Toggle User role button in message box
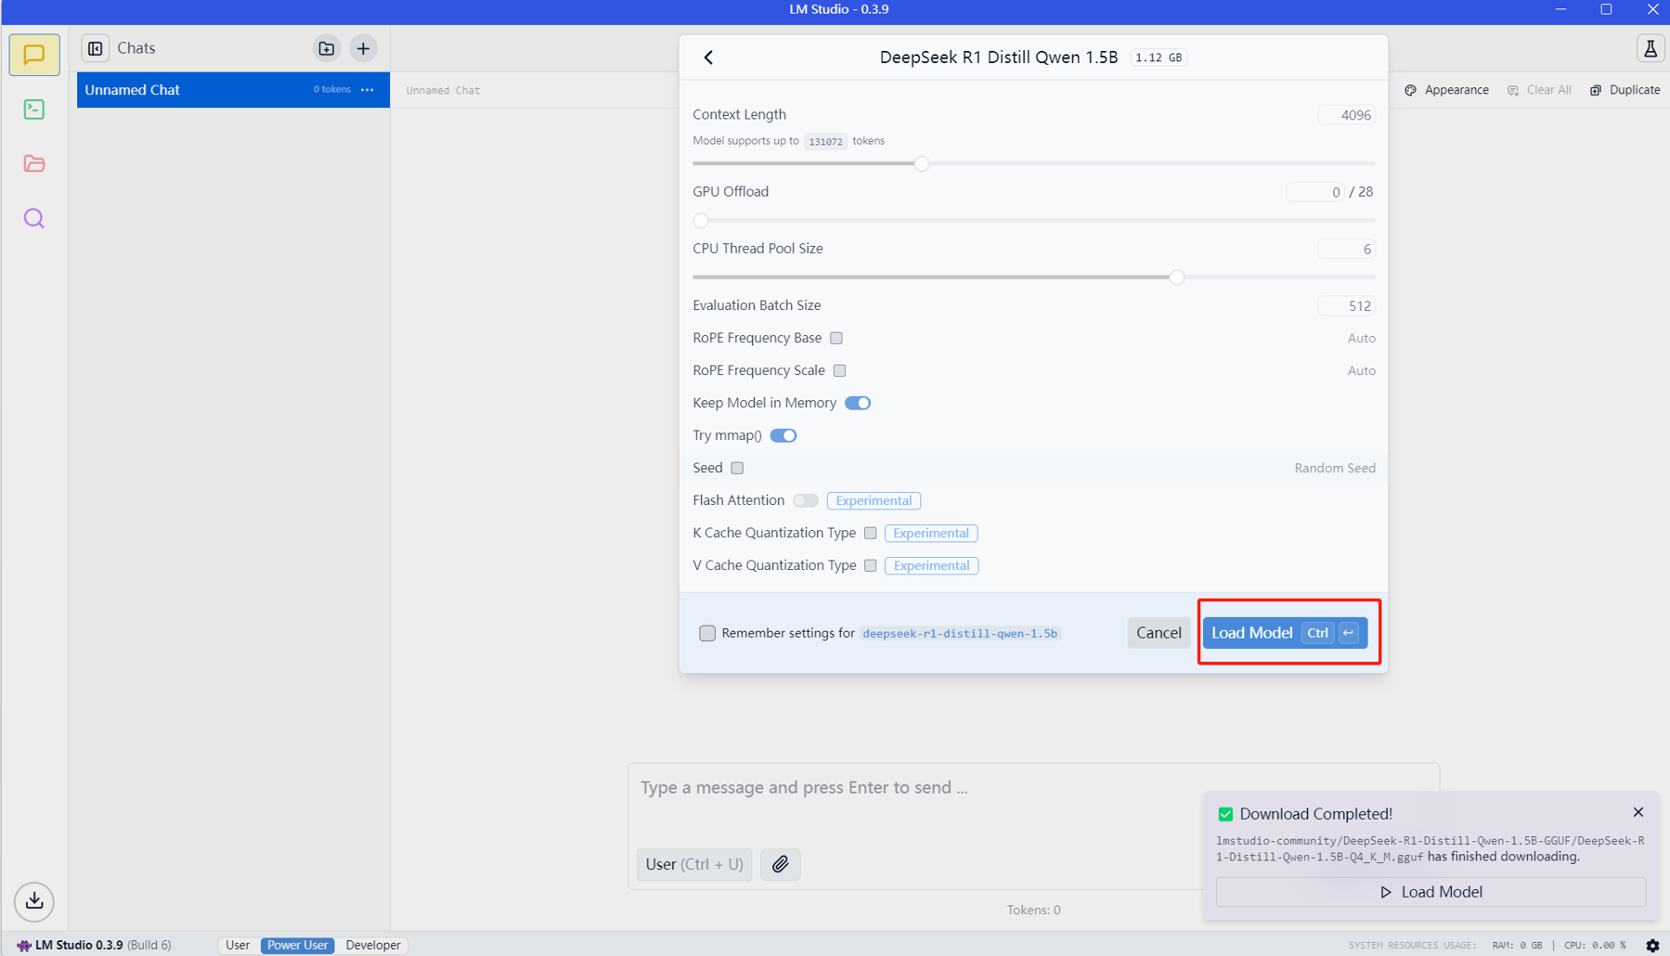 [694, 864]
